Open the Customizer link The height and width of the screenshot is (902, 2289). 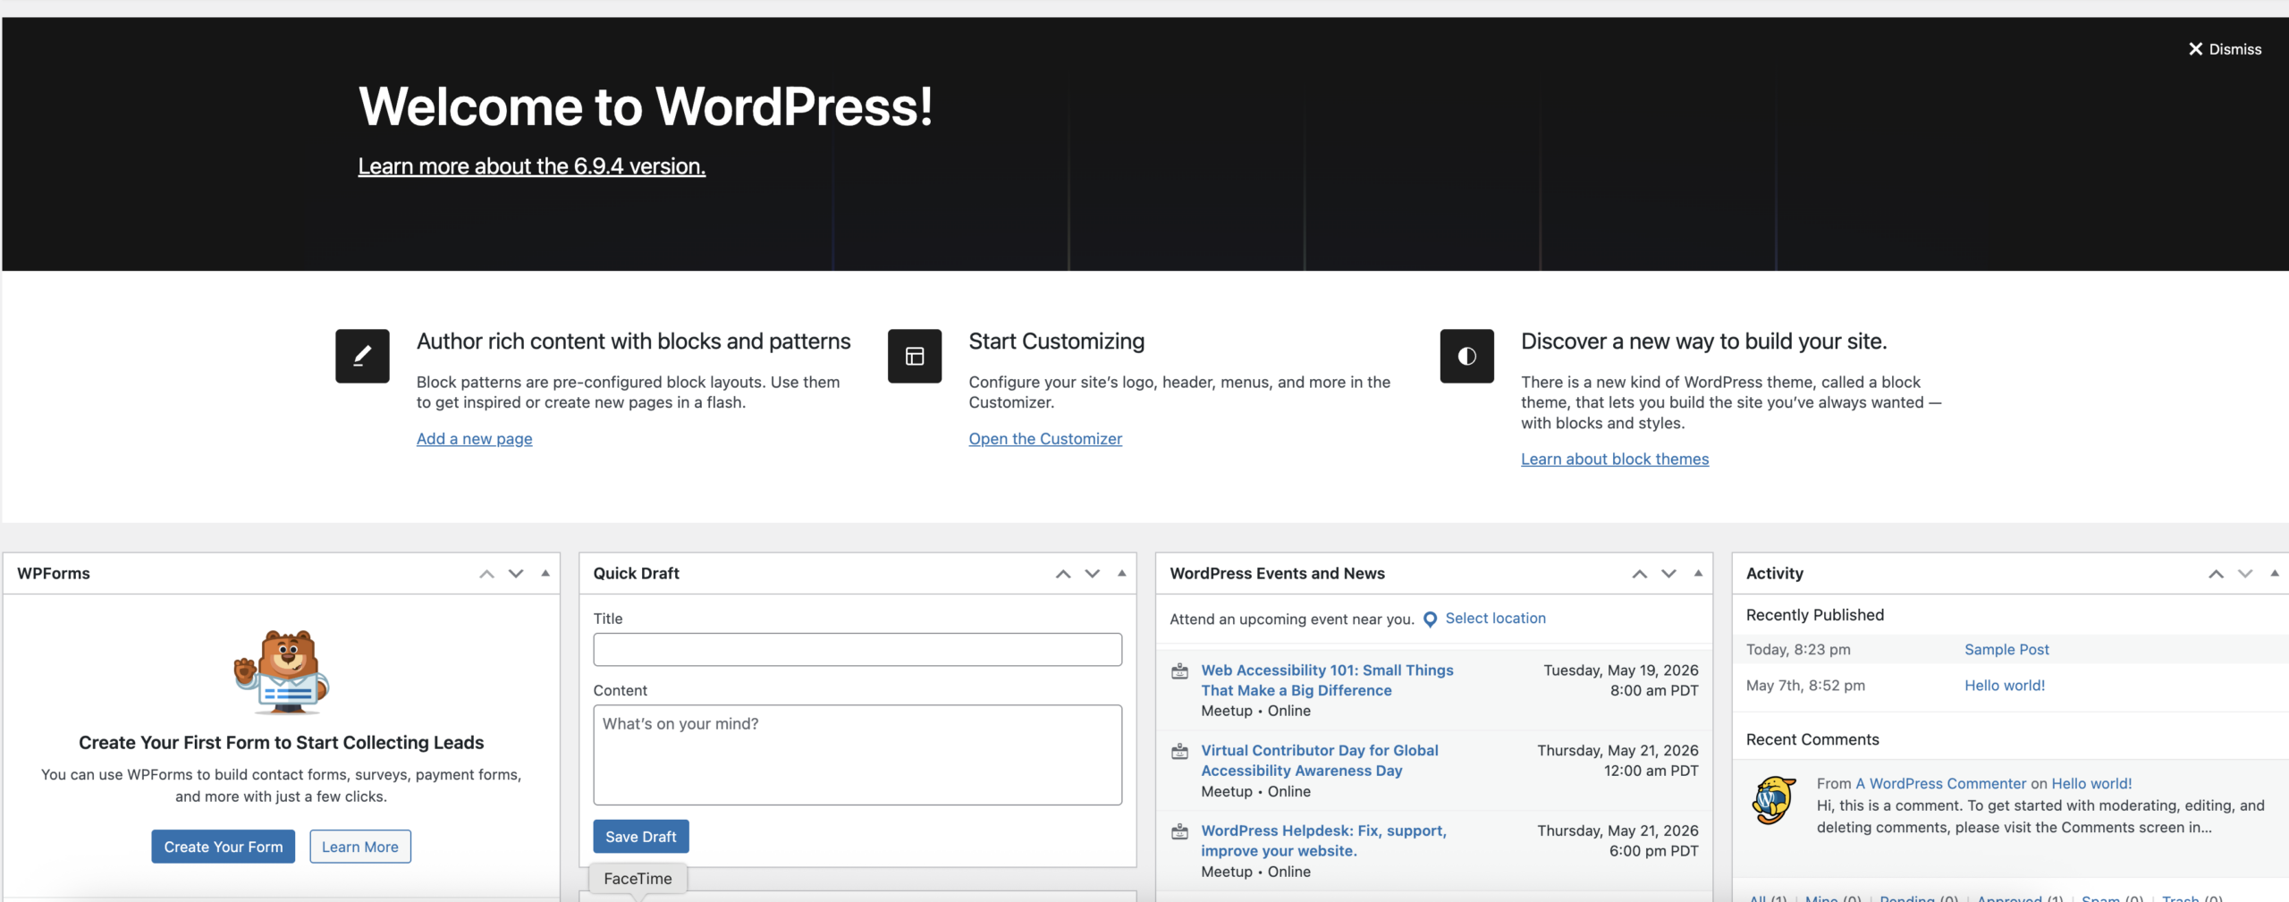1045,439
